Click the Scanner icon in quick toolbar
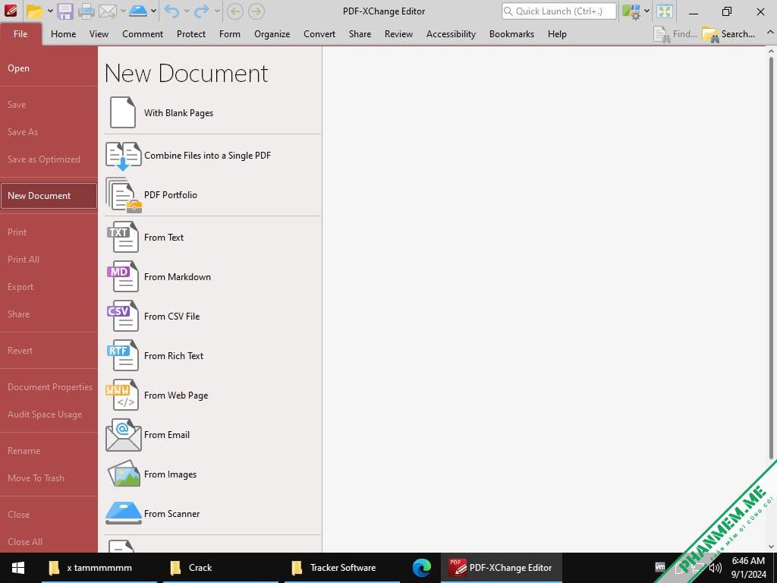 [x=138, y=11]
